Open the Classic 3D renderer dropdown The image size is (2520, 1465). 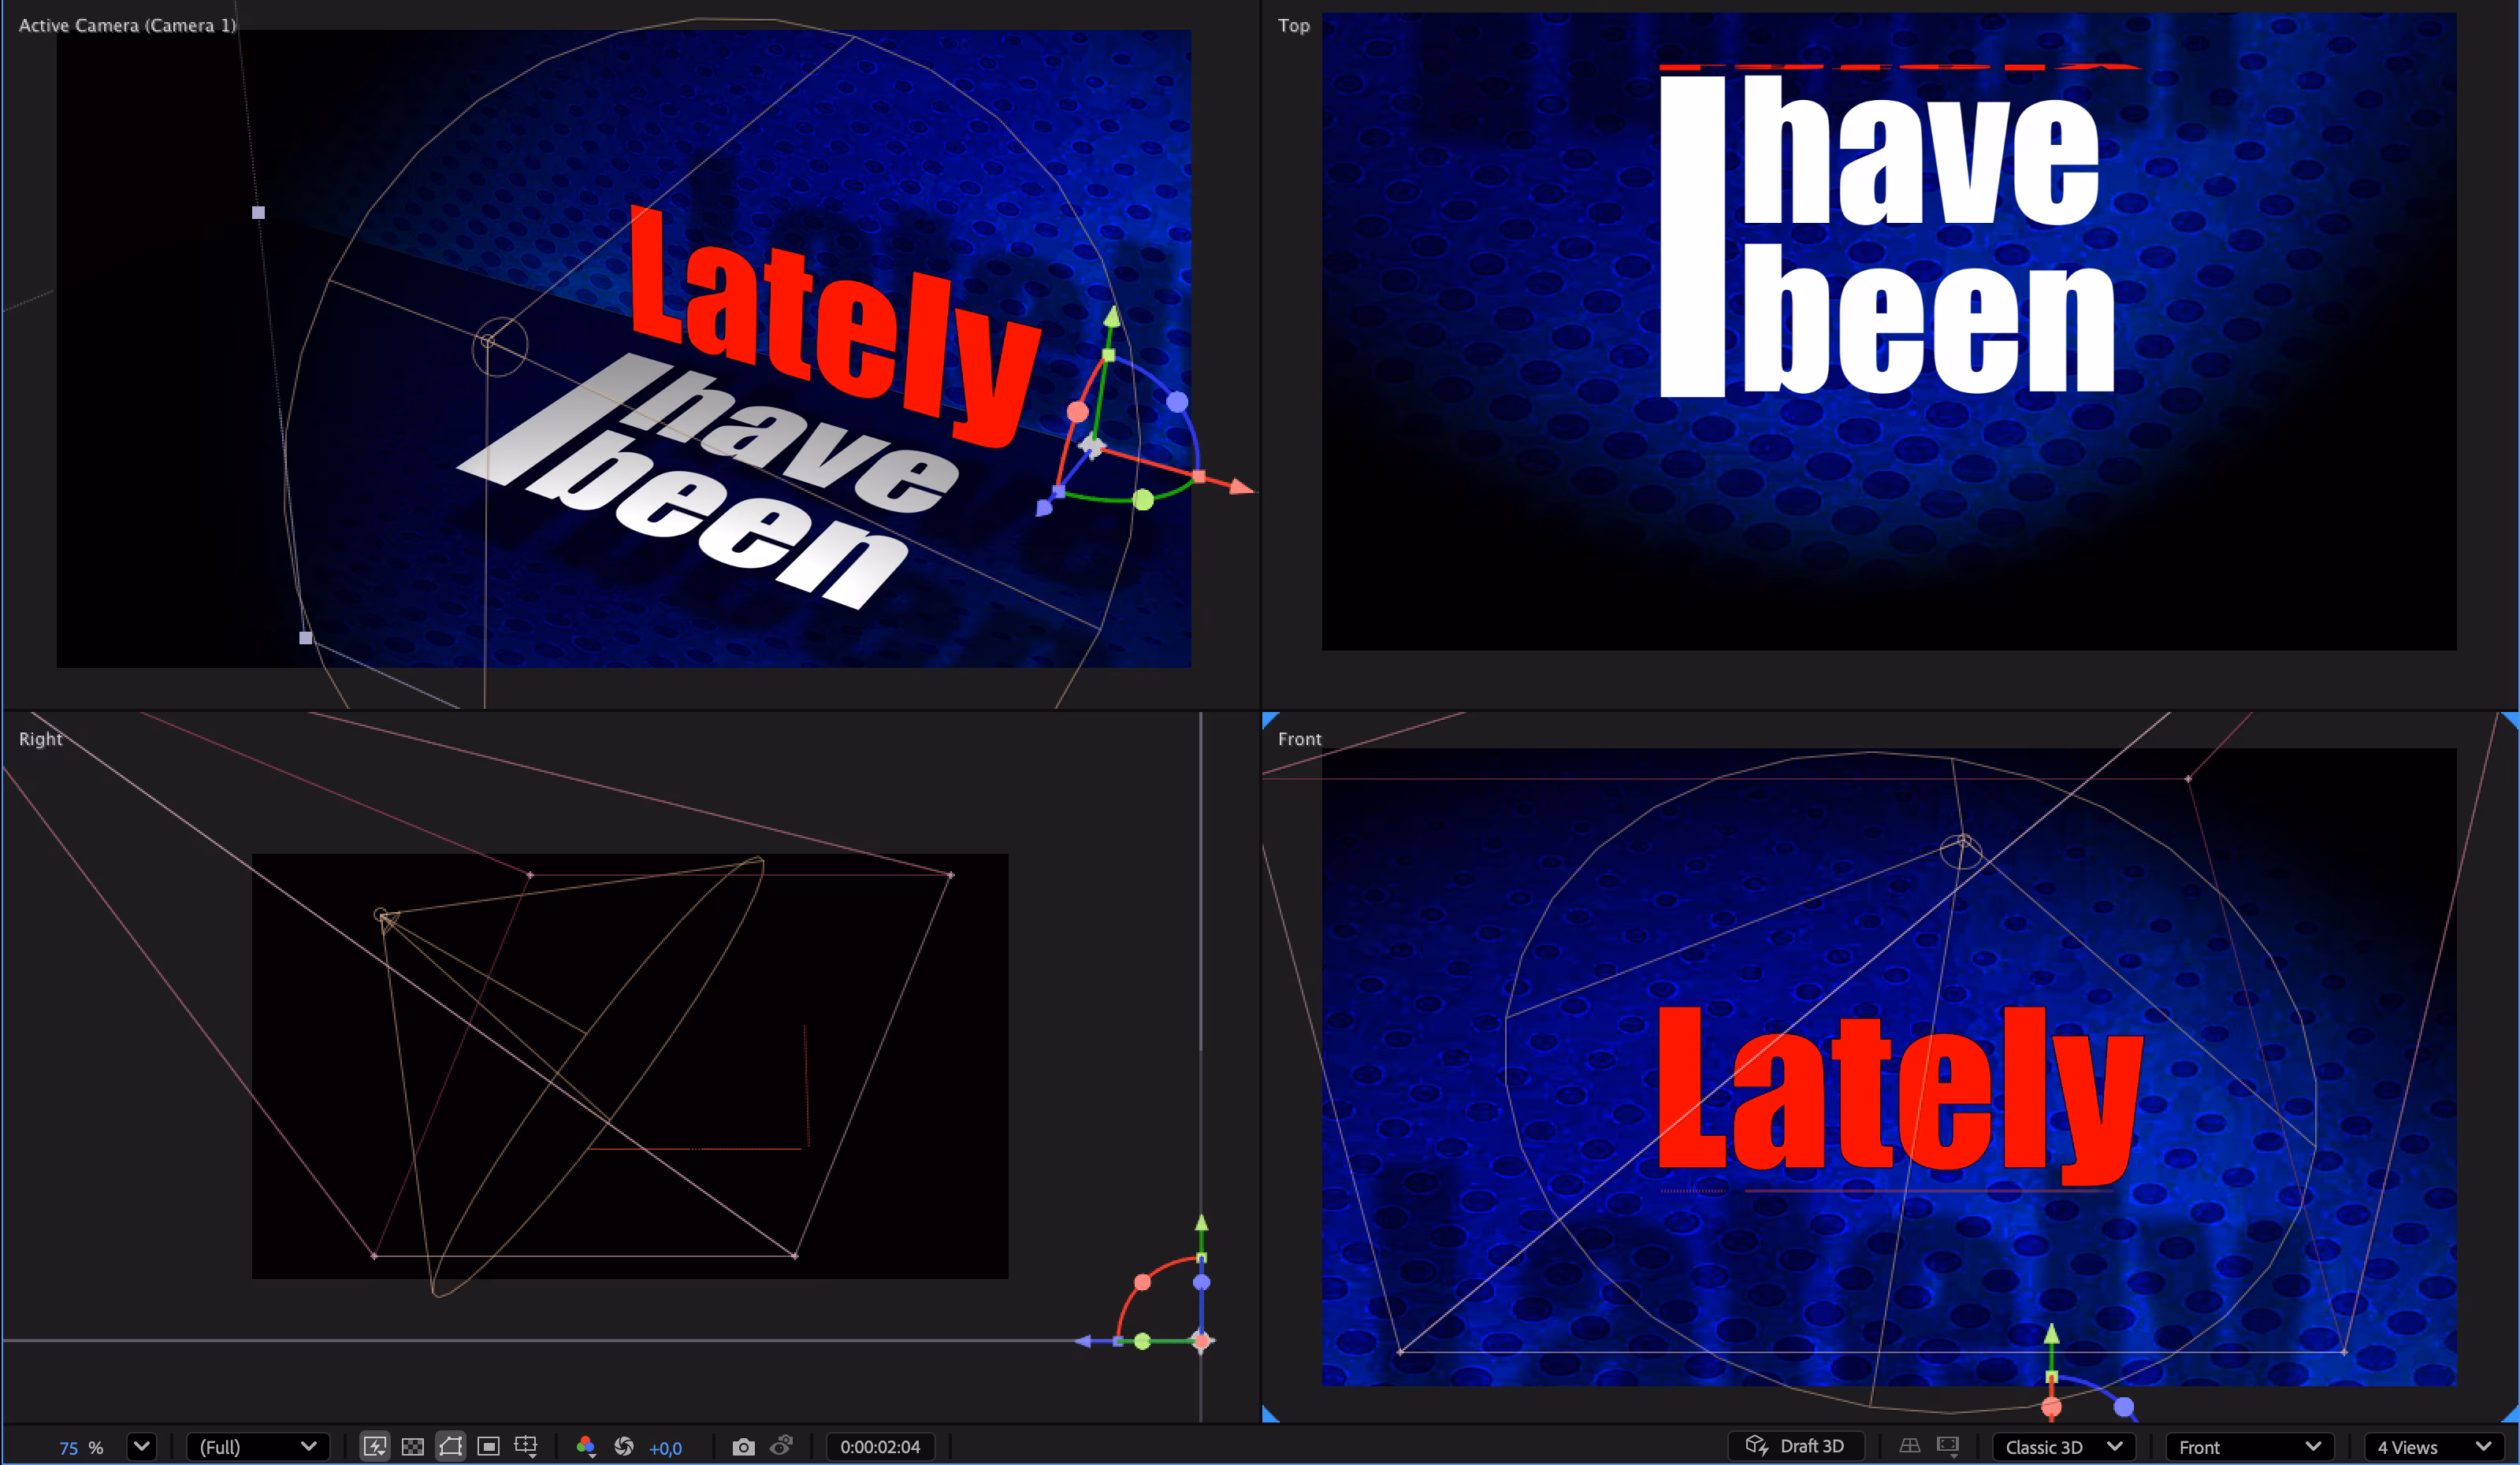2064,1446
